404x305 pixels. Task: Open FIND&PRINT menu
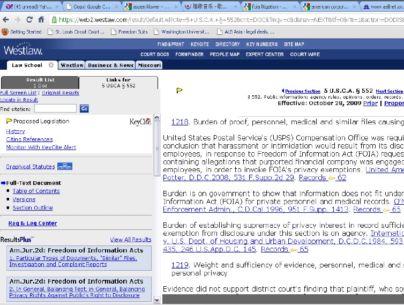click(x=171, y=44)
